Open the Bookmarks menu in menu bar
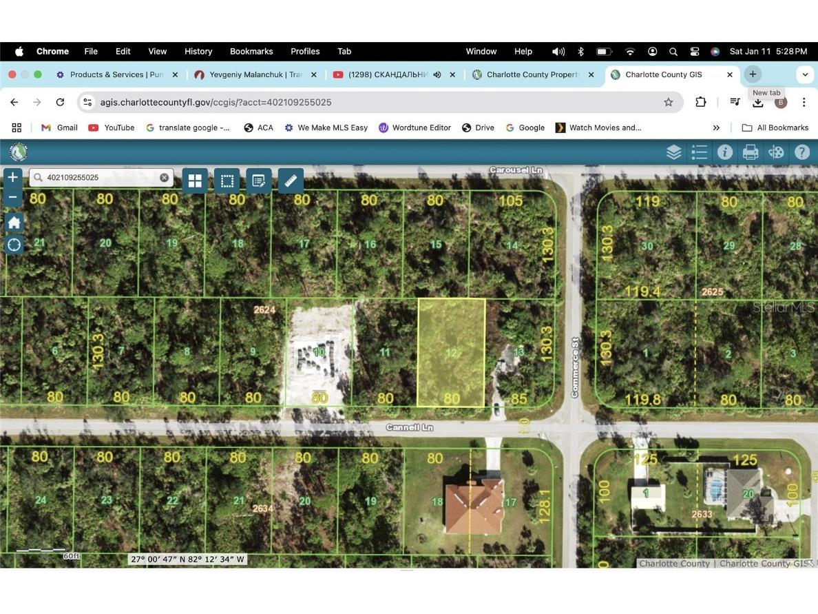 (251, 51)
